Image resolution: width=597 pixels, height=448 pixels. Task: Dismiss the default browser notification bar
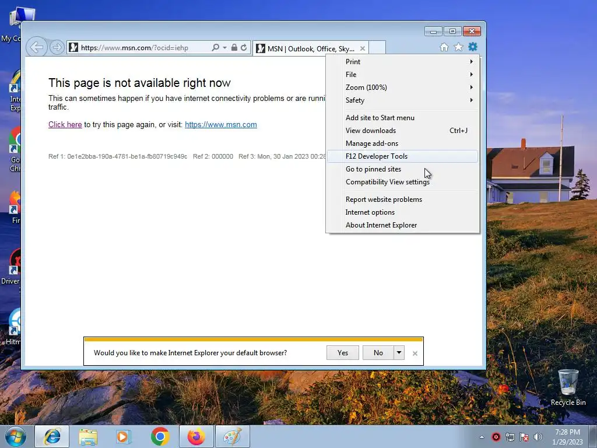click(415, 353)
